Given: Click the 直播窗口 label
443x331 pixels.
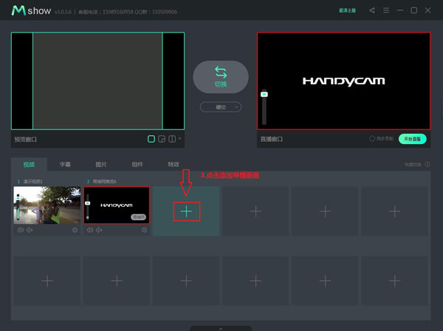Looking at the screenshot, I should point(271,139).
